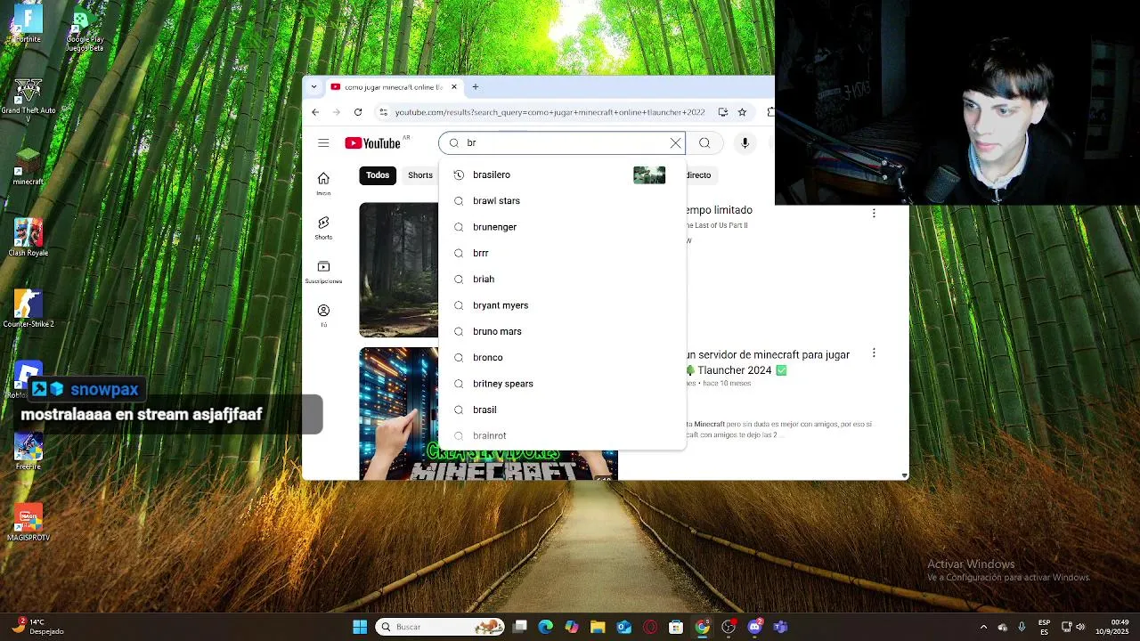Submit search with the magnifier button
Screen dimensions: 1140x641
[x=704, y=143]
